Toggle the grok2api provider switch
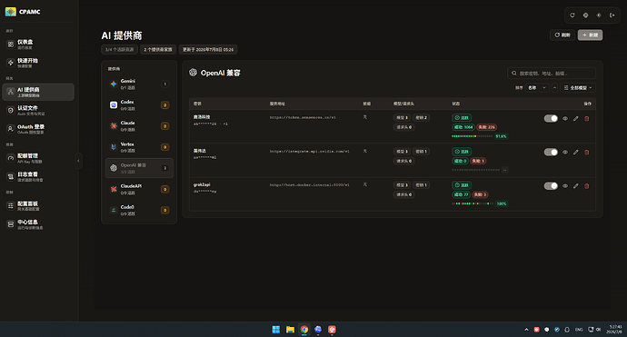This screenshot has height=337, width=627. click(x=551, y=186)
